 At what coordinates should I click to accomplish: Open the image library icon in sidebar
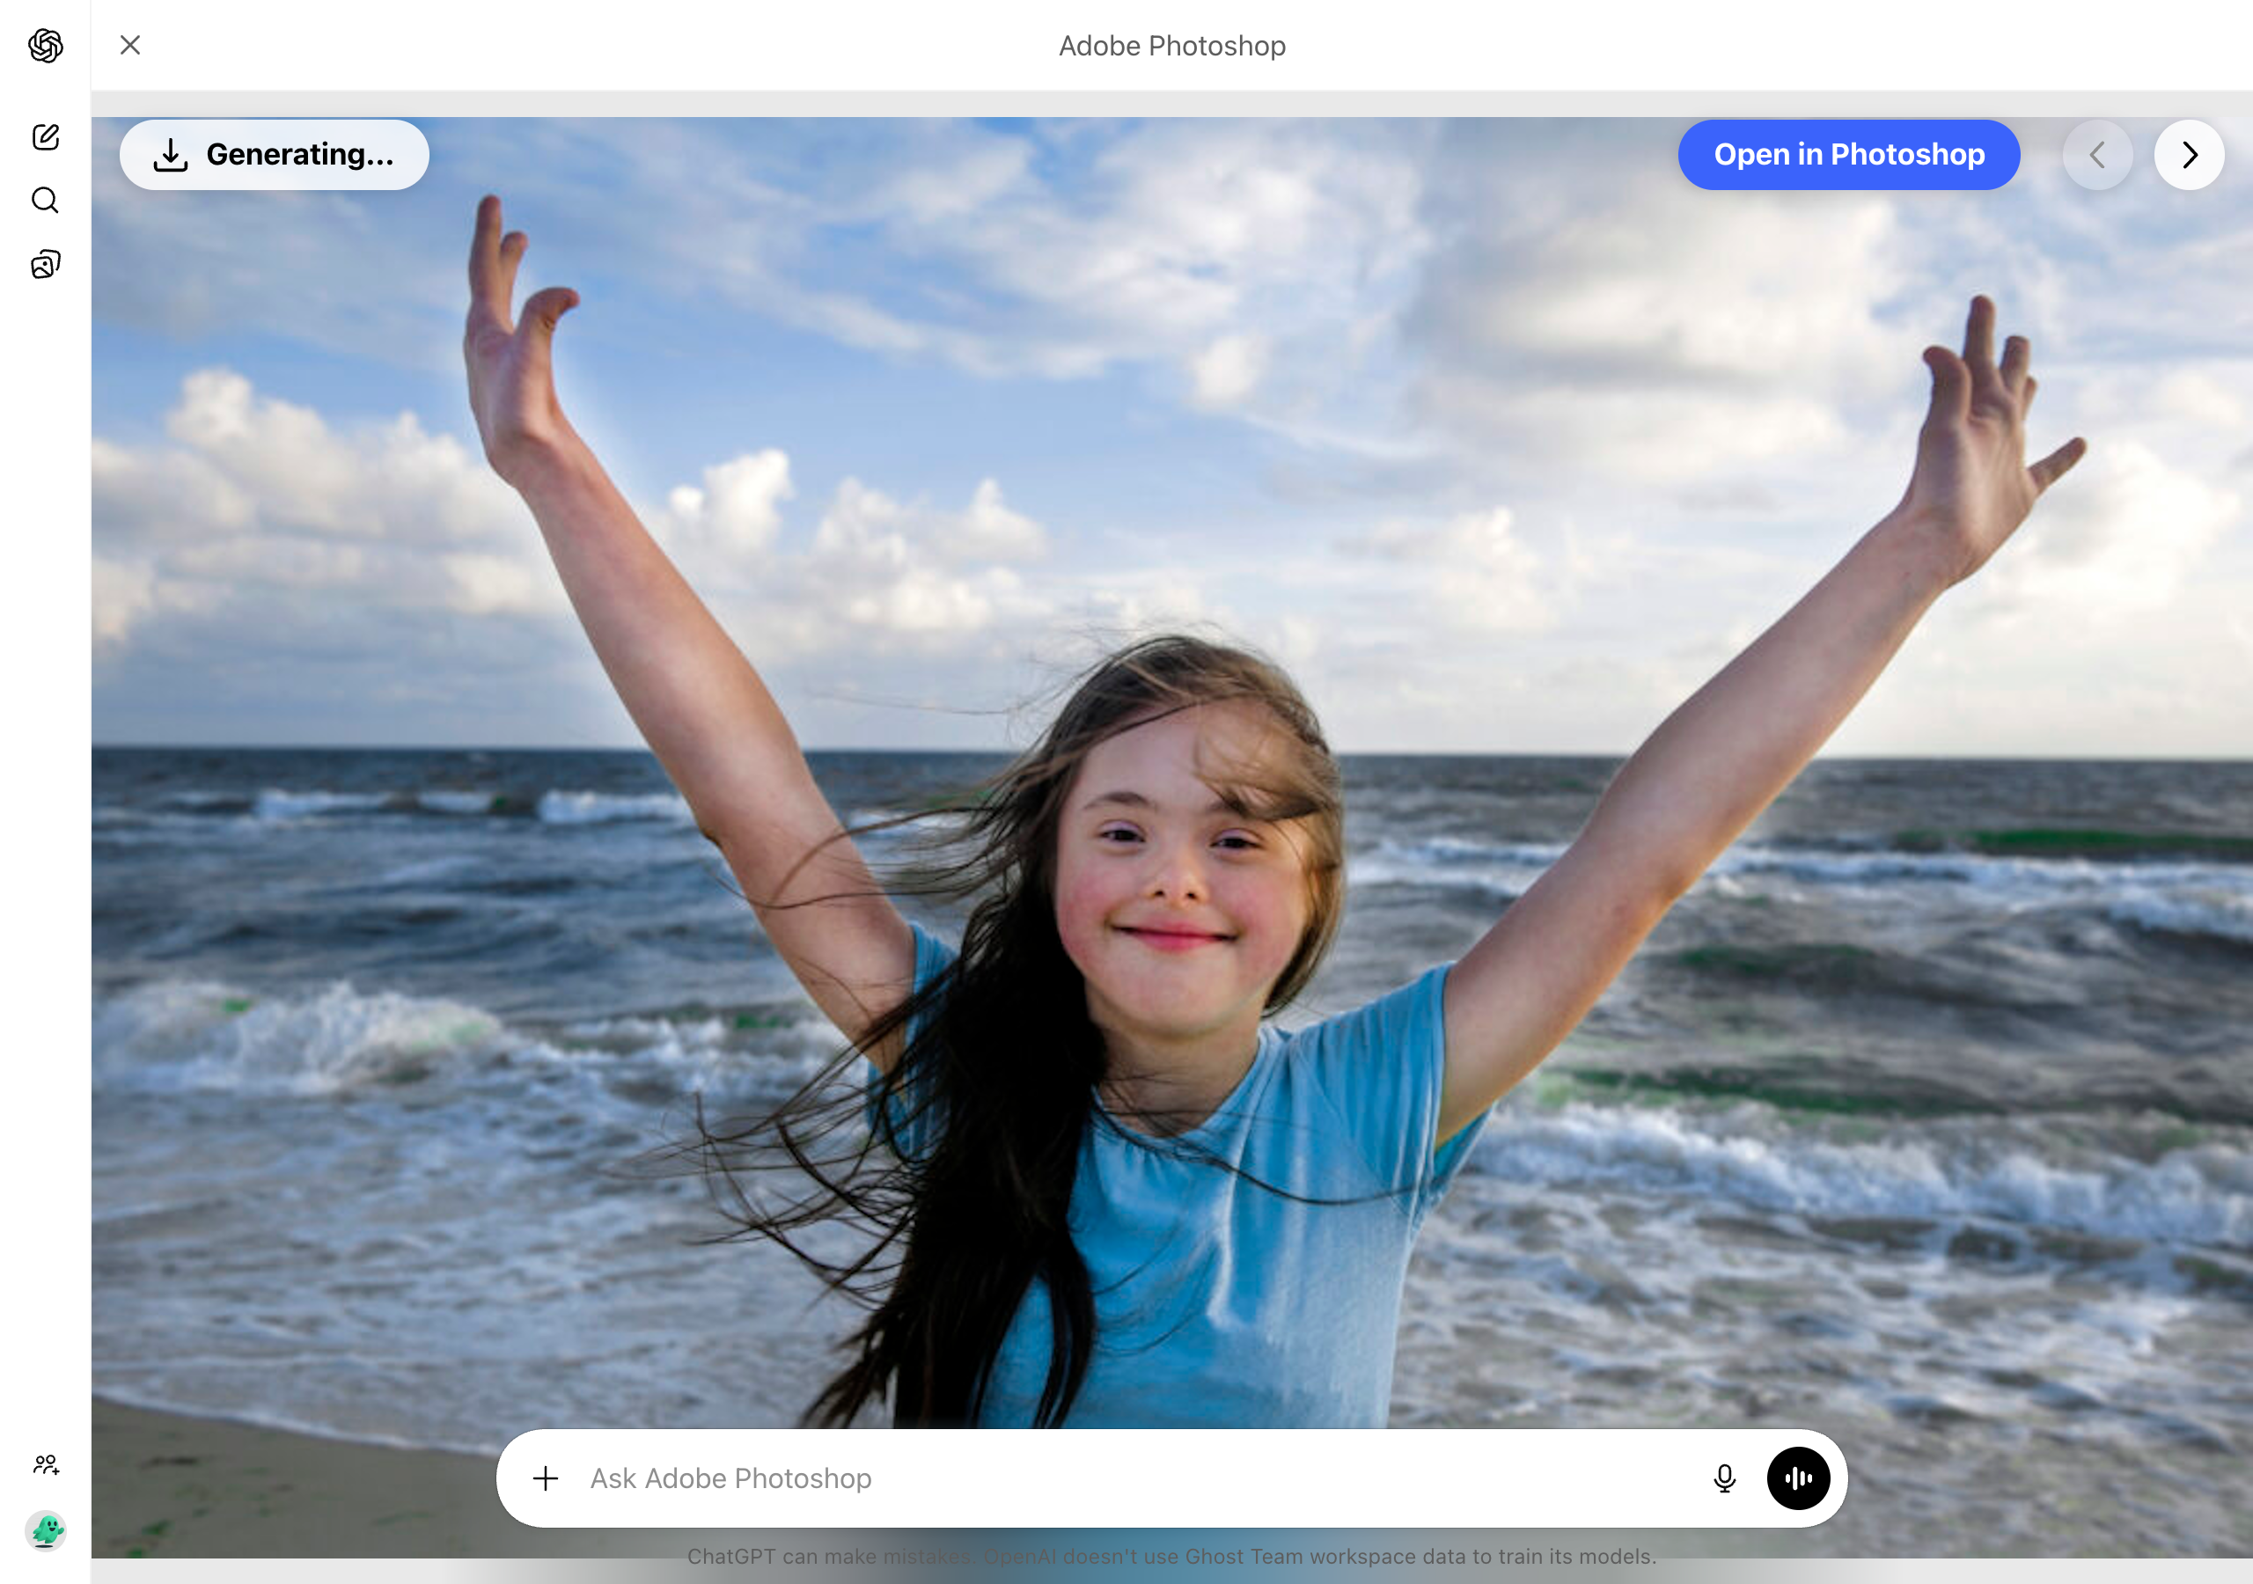(x=45, y=263)
